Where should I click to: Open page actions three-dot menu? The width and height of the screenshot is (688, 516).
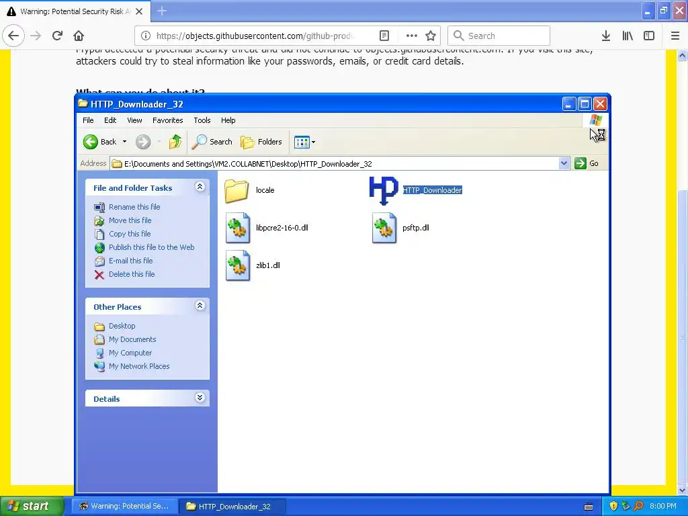[x=412, y=36]
